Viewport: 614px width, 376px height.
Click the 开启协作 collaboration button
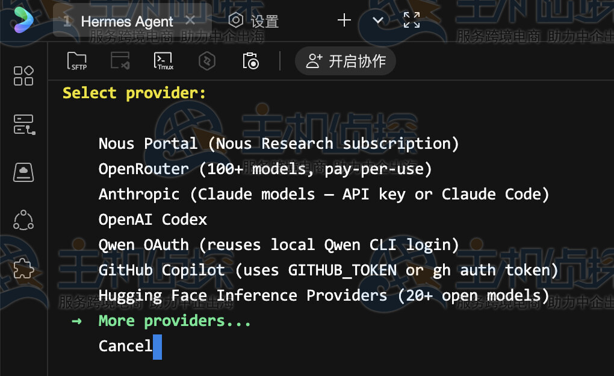tap(346, 61)
